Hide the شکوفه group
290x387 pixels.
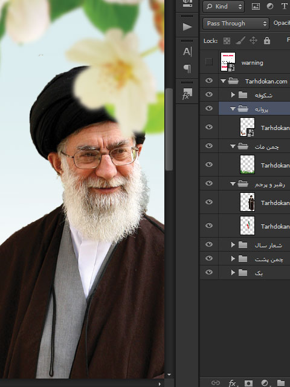click(209, 94)
